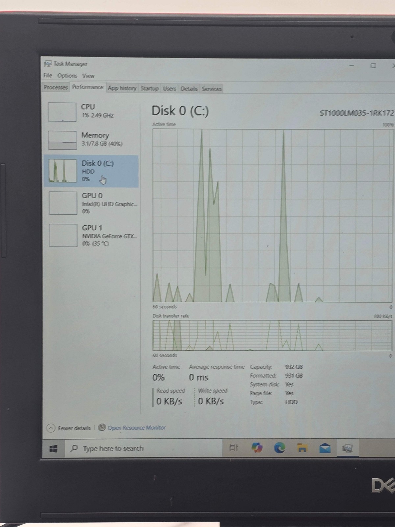Viewport: 395px width, 527px height.
Task: Click the Capacity 932 GB value
Action: tap(294, 367)
